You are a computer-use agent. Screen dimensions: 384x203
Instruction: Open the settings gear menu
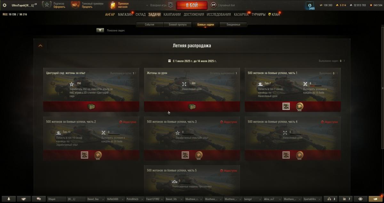click(x=4, y=5)
